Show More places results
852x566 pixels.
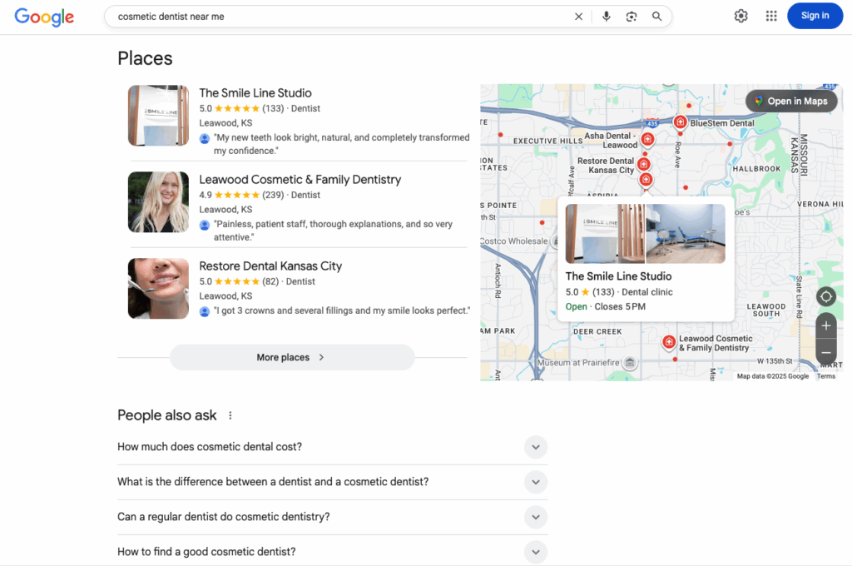pos(291,357)
